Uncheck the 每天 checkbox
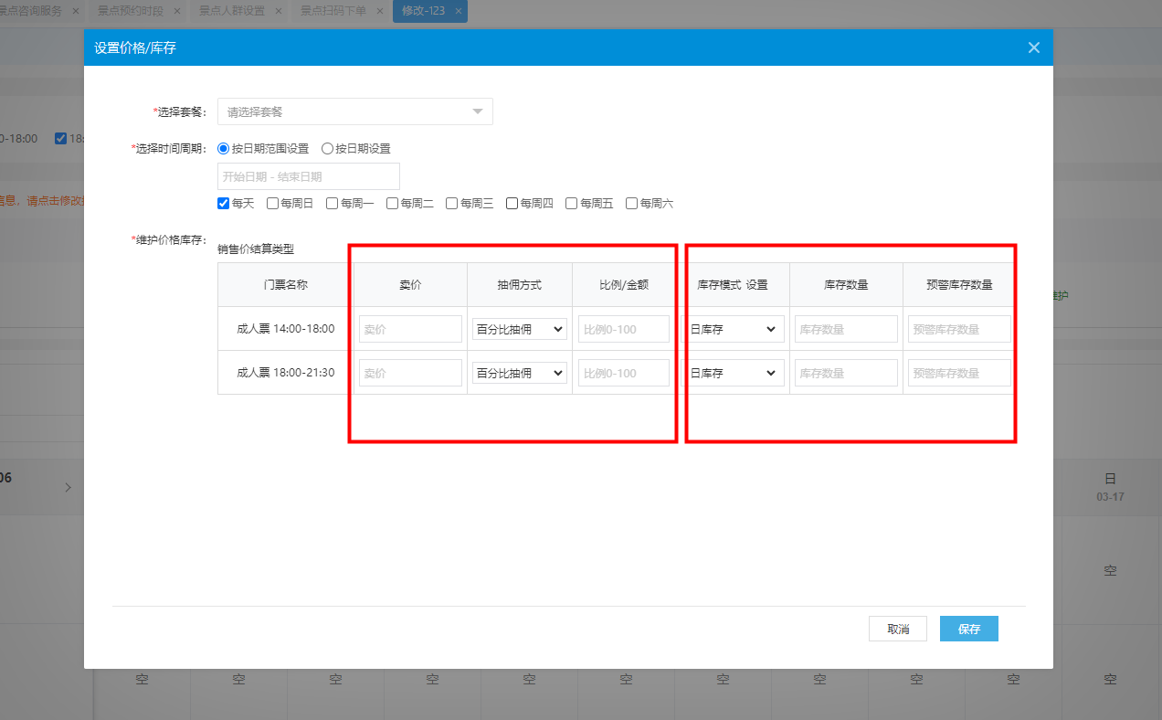Screen dimensions: 1162x720 [224, 204]
